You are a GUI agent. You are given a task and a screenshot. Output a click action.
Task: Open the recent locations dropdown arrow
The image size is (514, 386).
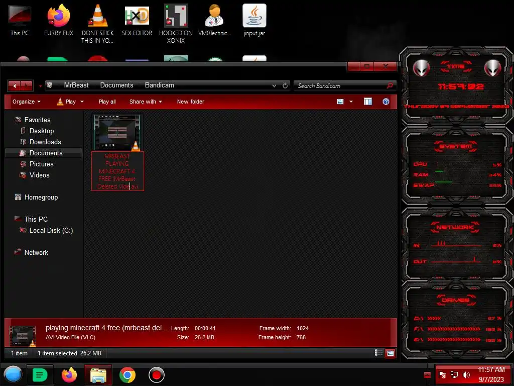click(40, 86)
